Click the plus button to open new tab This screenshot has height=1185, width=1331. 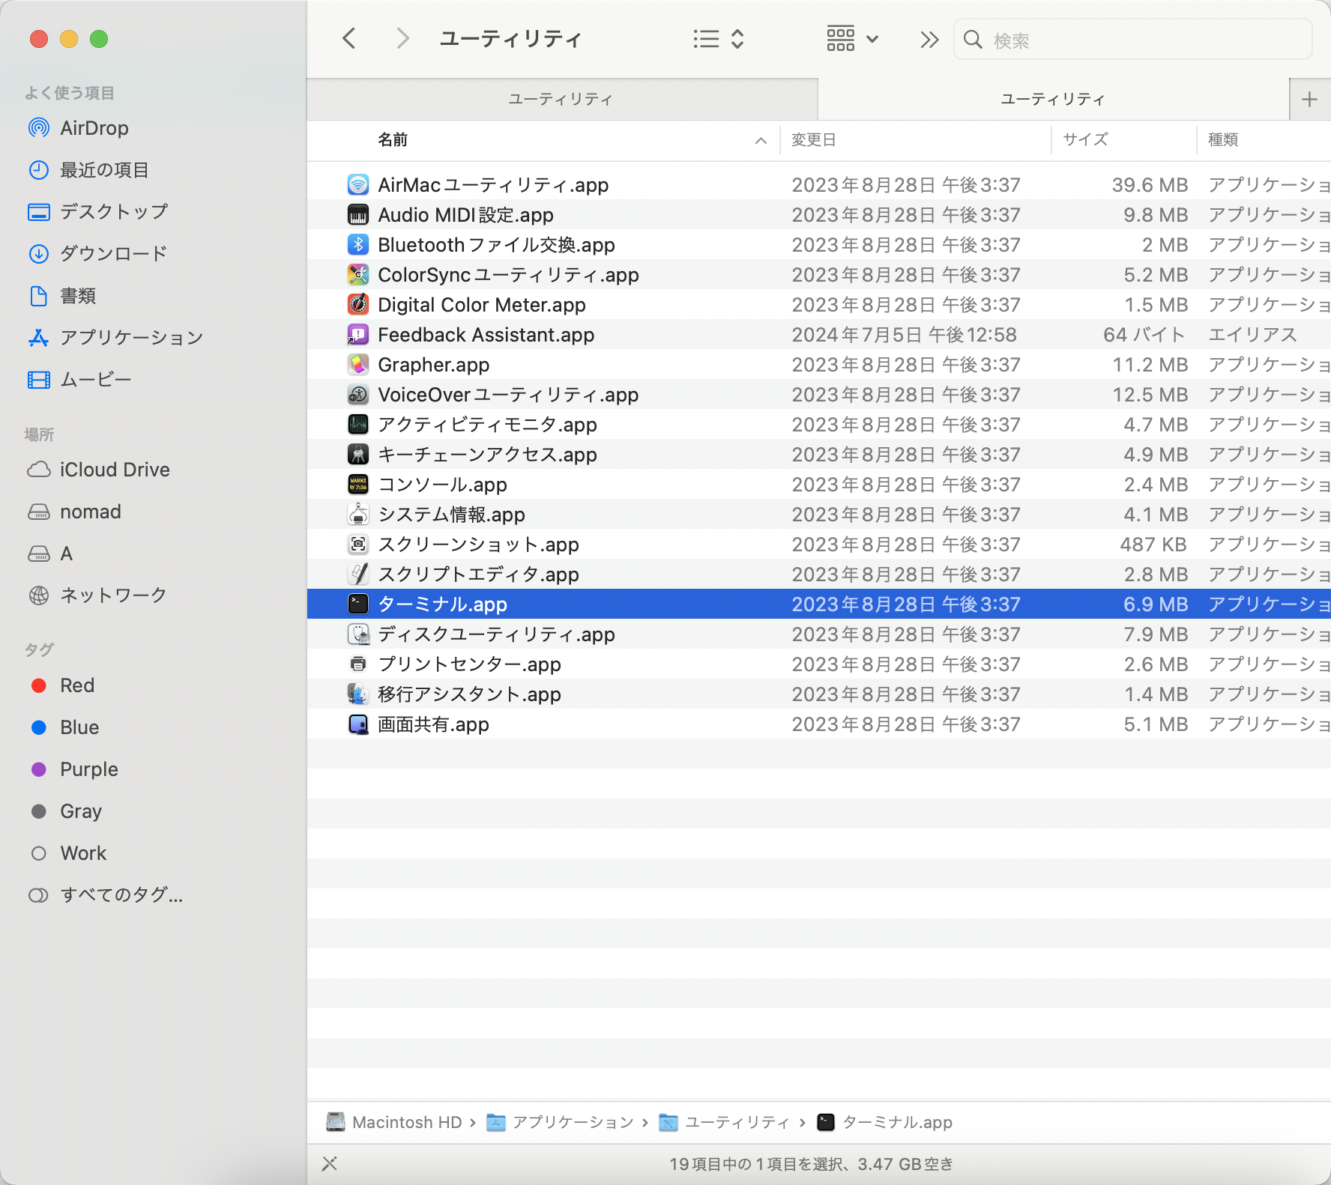[x=1309, y=98]
